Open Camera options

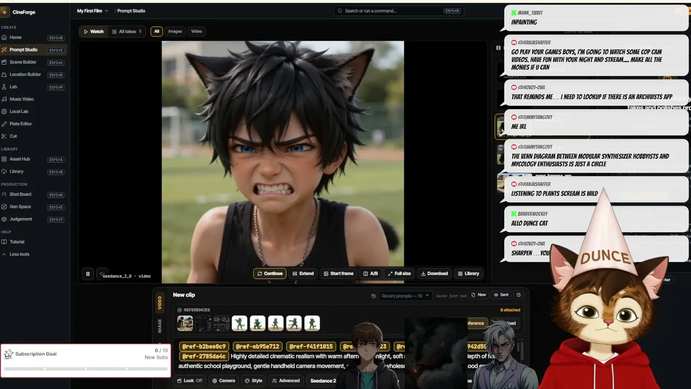223,381
